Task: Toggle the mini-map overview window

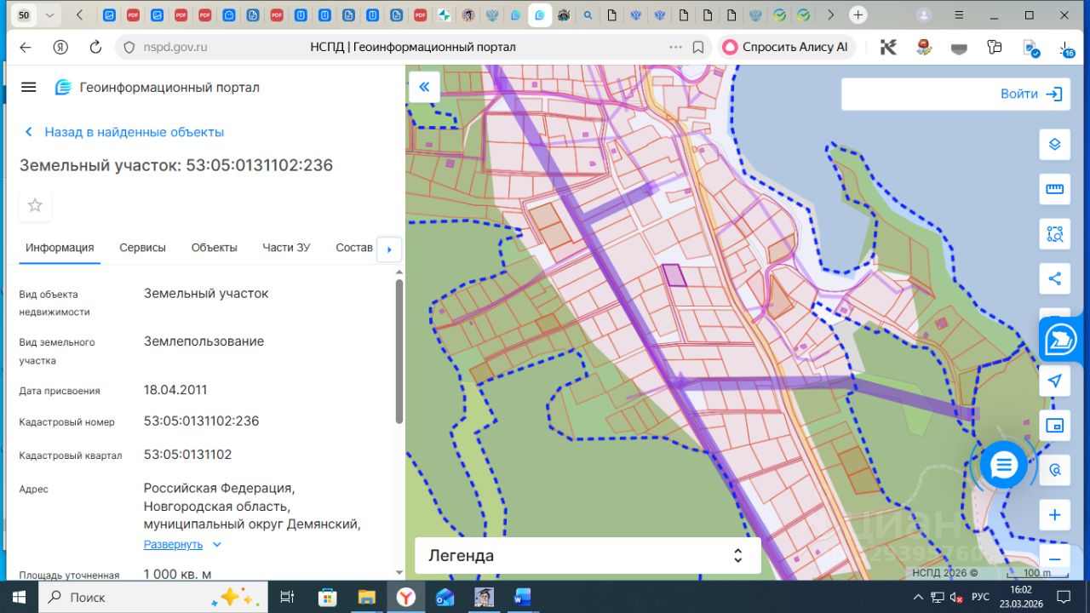Action: point(1054,425)
